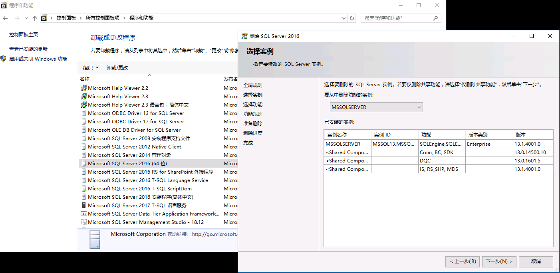
Task: Click the MSSQL13.MSSQ... instance ID cell
Action: point(395,144)
